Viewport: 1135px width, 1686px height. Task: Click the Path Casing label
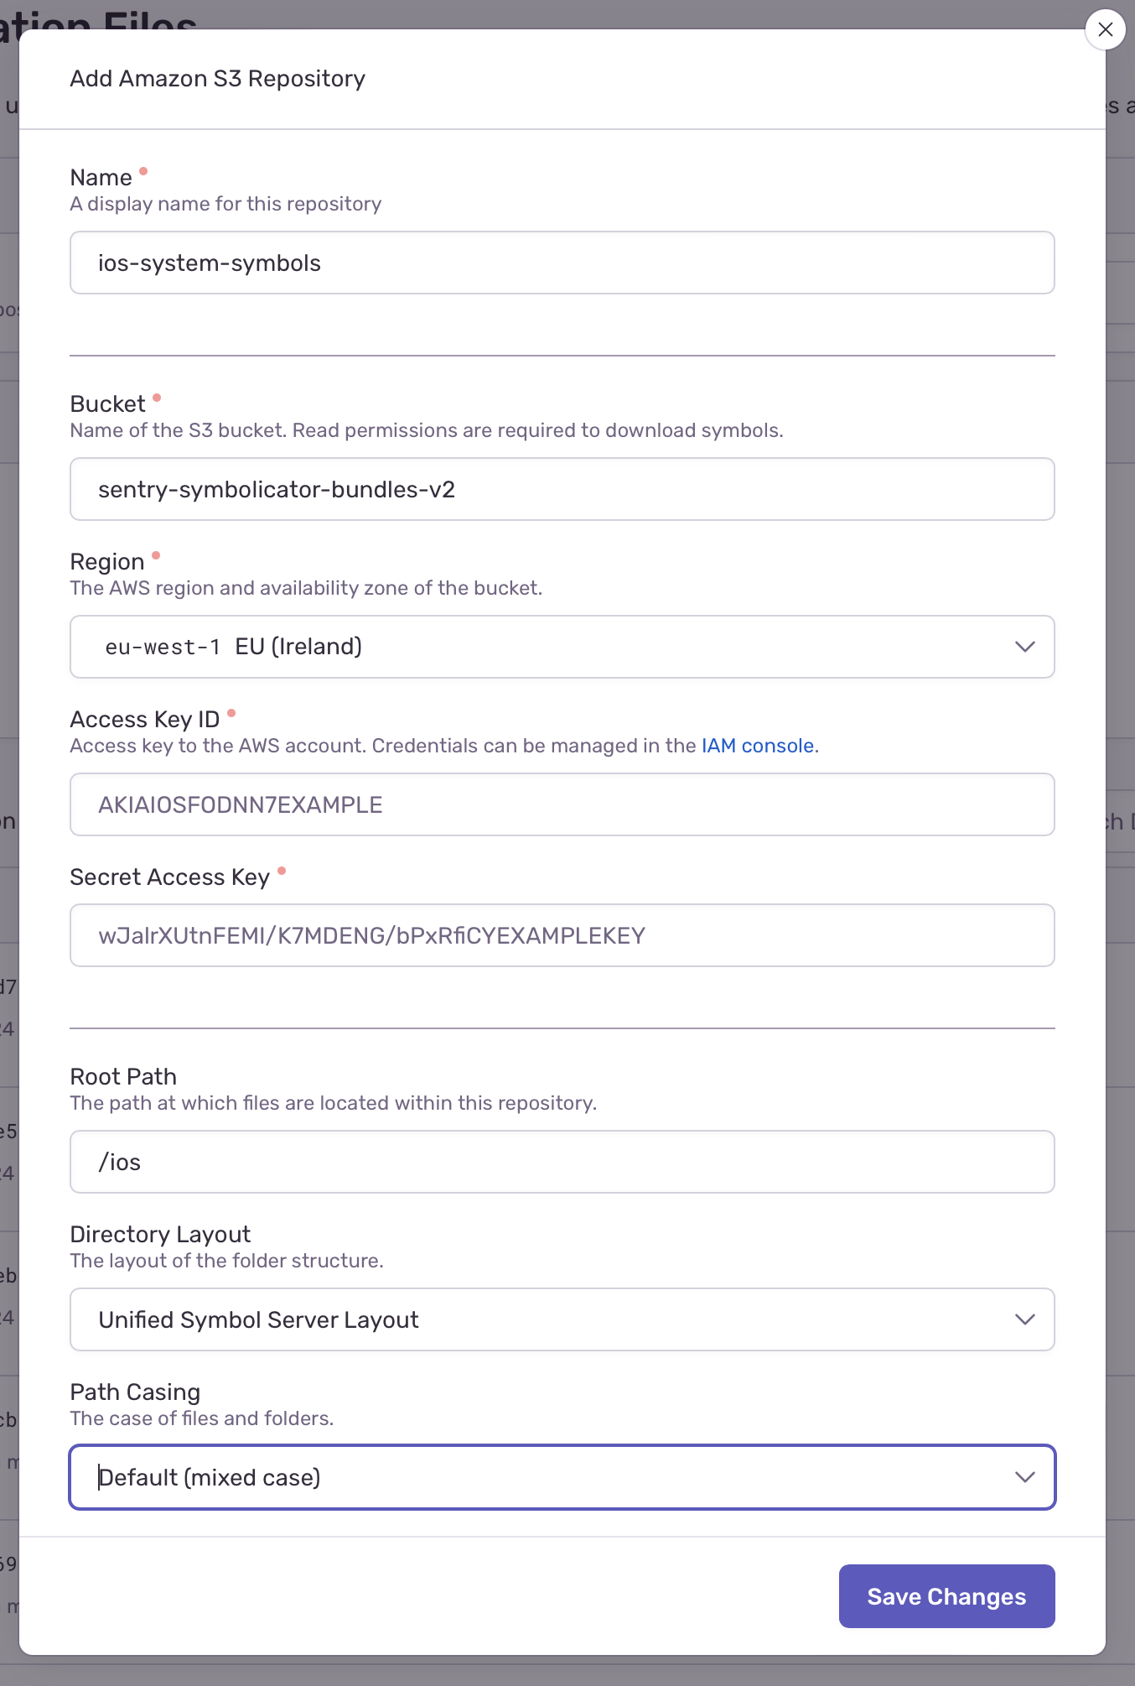point(135,1392)
